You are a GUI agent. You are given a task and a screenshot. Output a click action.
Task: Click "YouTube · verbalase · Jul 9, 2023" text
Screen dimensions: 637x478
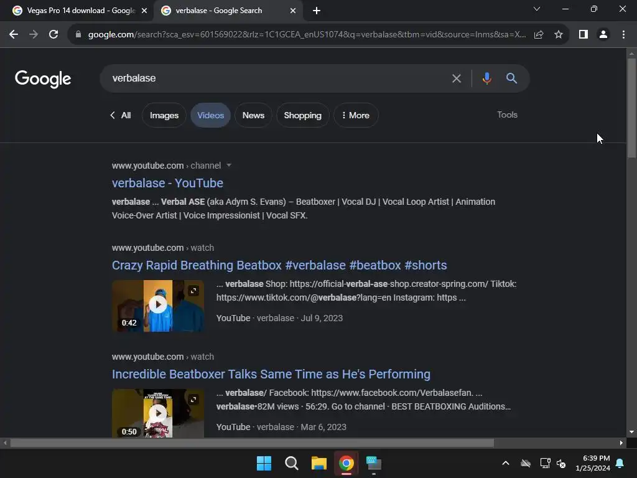coord(279,318)
